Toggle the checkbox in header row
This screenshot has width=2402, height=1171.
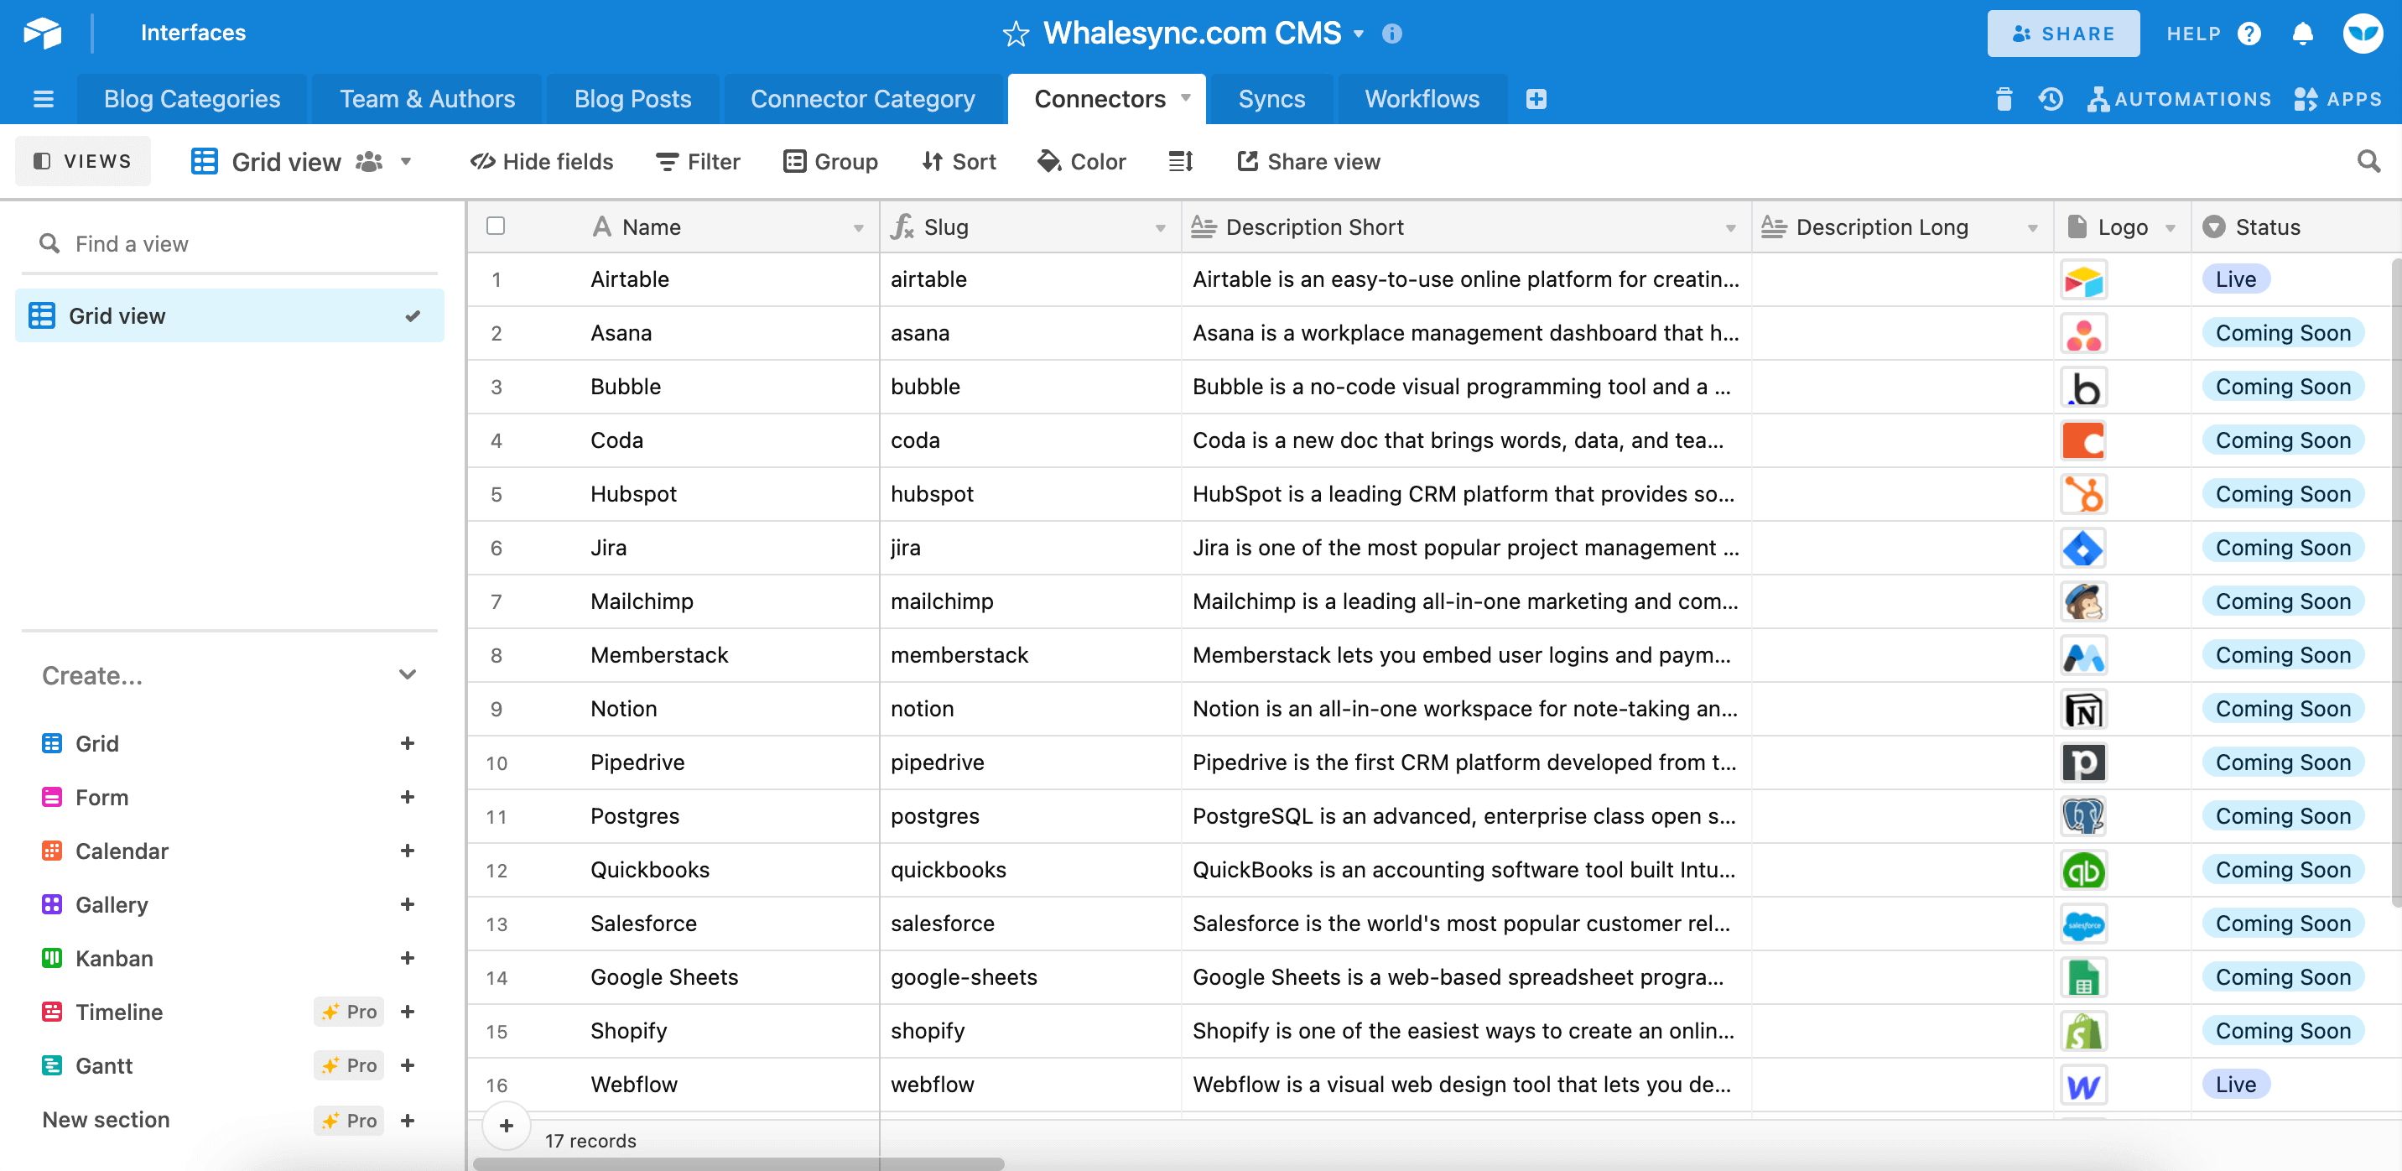tap(497, 226)
